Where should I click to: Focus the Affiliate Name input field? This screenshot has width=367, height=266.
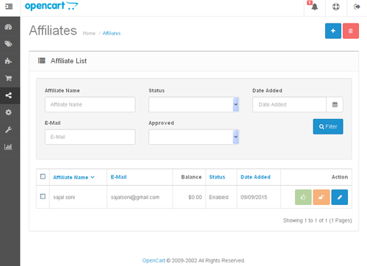pyautogui.click(x=90, y=104)
